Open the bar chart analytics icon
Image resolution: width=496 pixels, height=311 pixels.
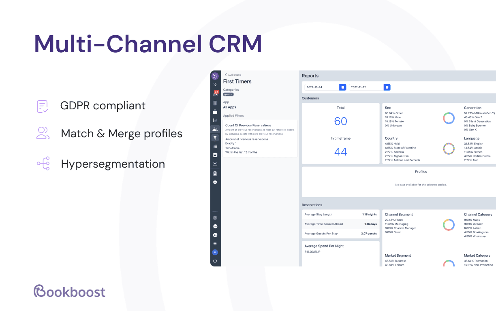pos(215,120)
